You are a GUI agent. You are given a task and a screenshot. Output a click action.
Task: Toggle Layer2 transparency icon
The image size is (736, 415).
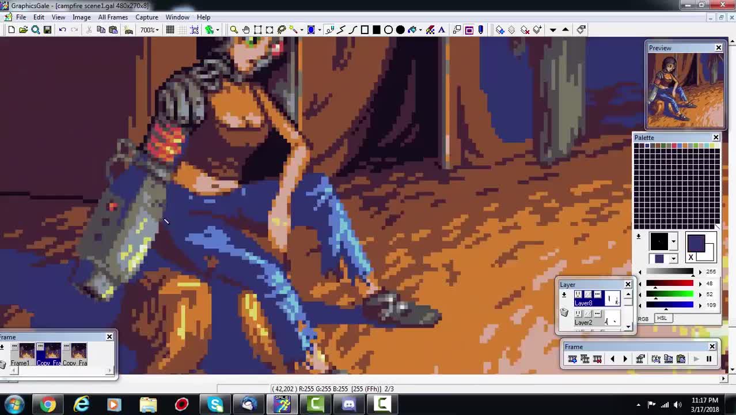[x=587, y=314]
